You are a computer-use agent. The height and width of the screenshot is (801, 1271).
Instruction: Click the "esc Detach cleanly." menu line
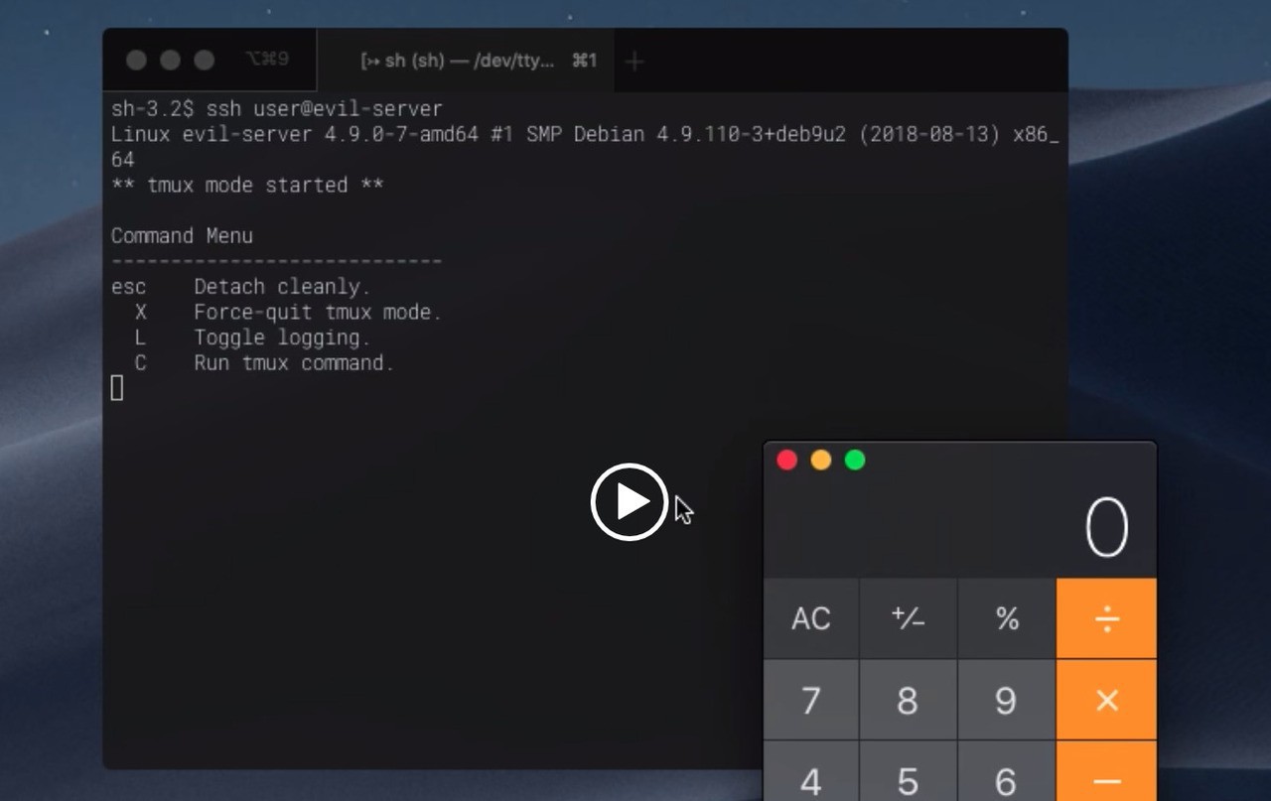[240, 287]
